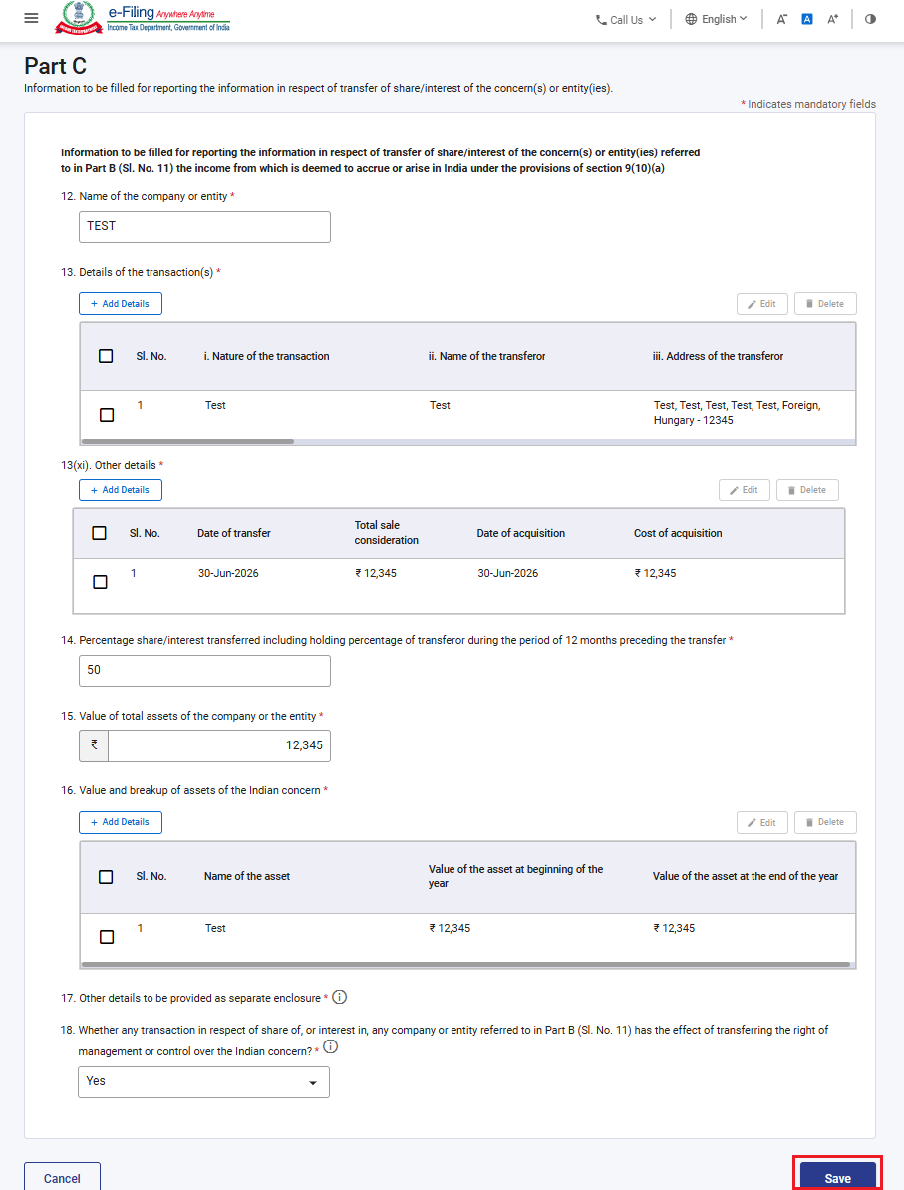This screenshot has width=904, height=1190.
Task: Check the select-all box in transaction details table
Action: click(x=107, y=356)
